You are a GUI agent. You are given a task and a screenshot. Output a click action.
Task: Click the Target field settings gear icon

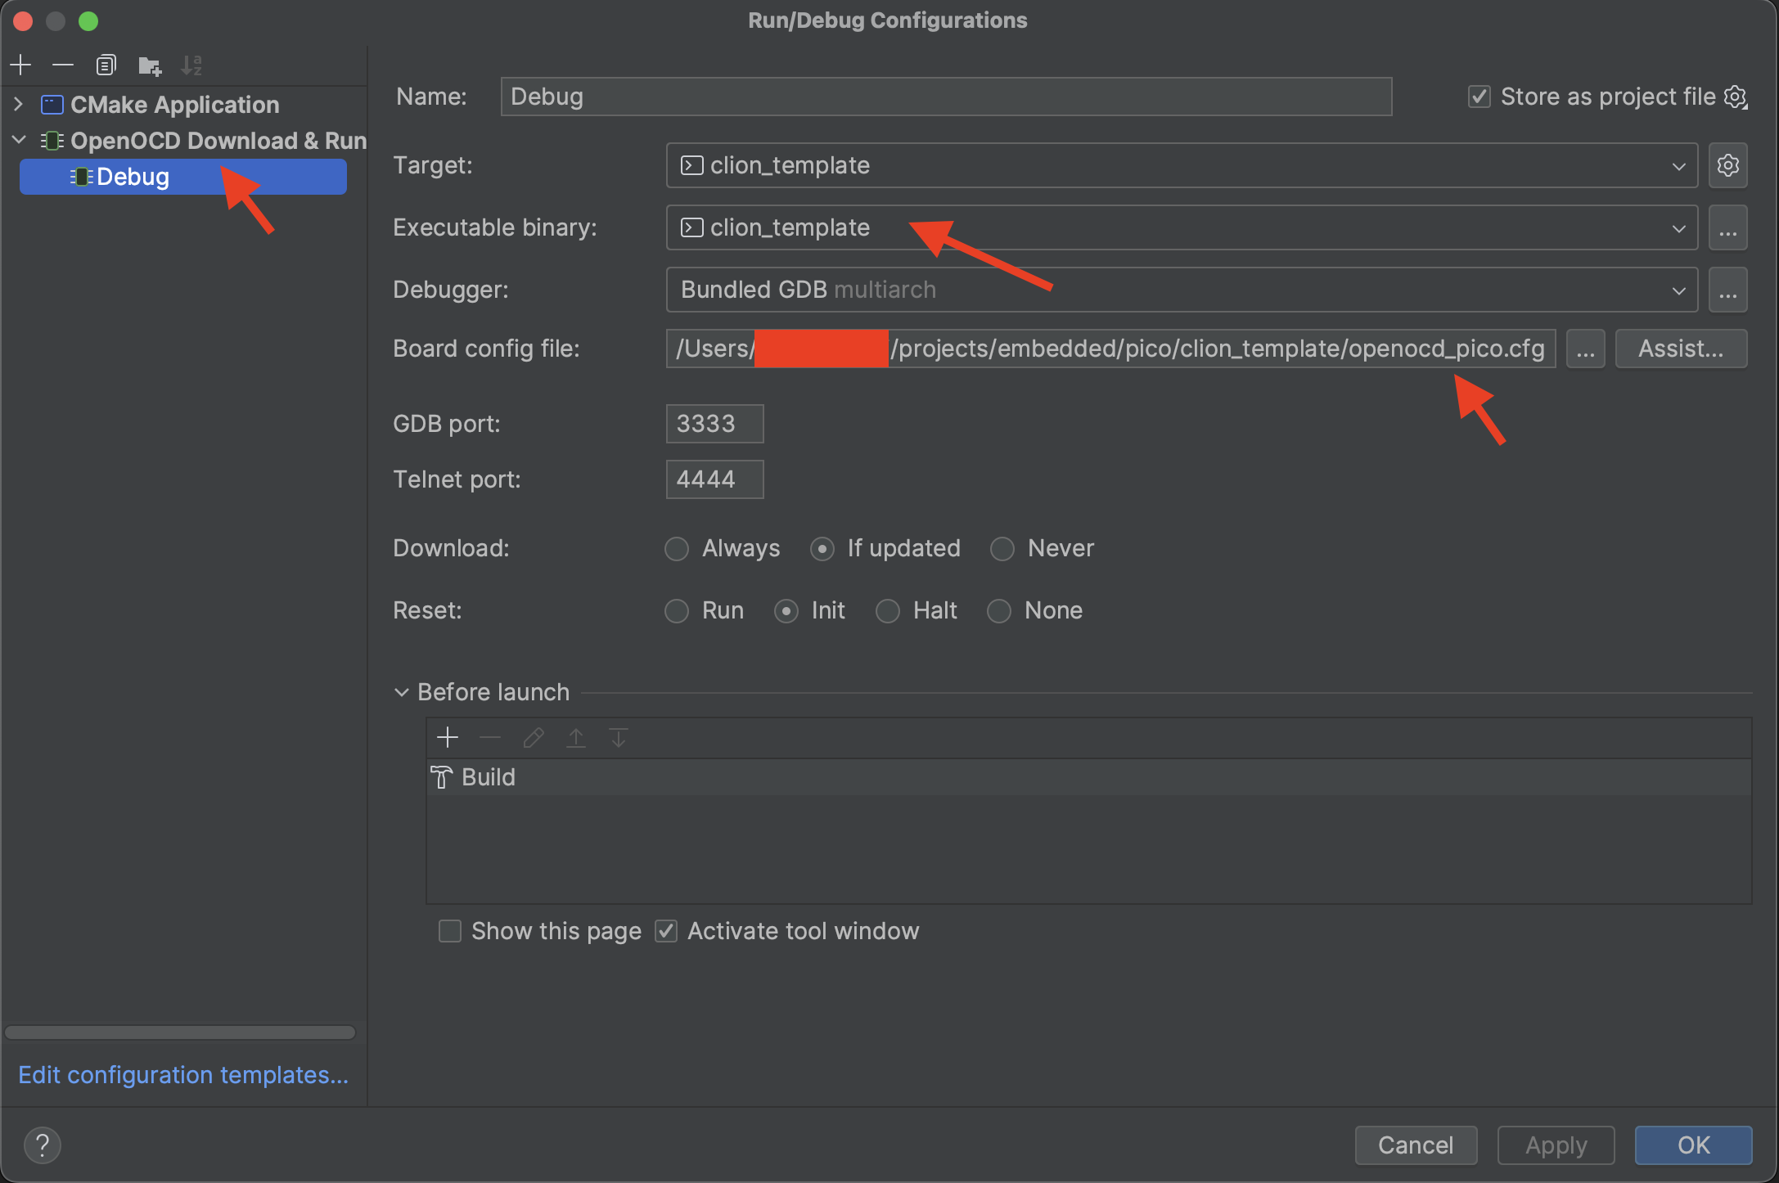1727,165
